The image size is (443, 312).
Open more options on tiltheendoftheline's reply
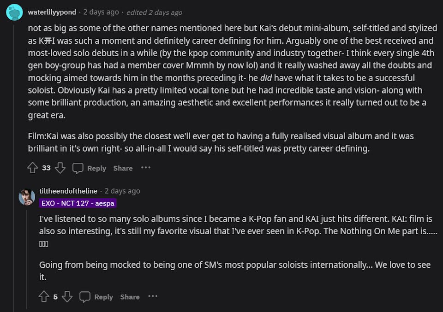click(153, 296)
